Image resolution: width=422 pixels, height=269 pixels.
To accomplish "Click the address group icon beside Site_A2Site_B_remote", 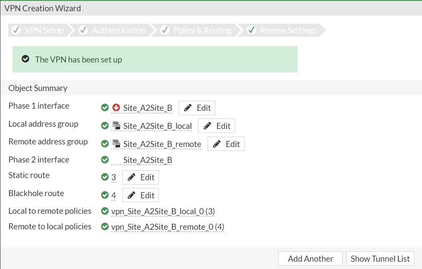I will 116,144.
